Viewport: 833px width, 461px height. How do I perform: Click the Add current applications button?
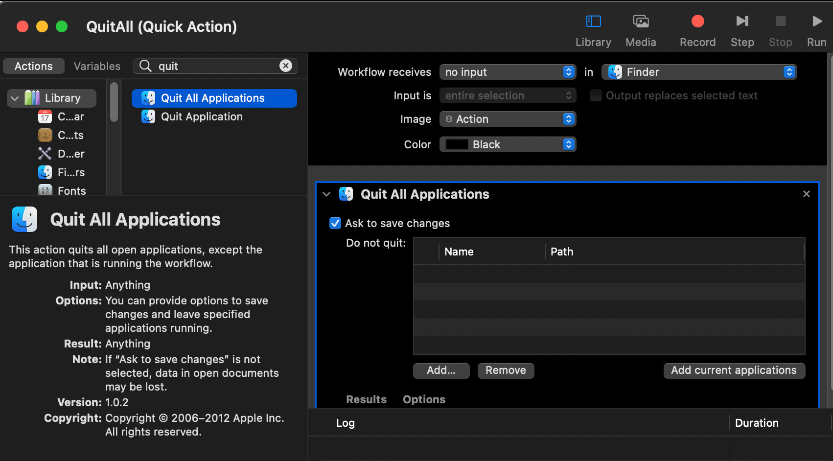pos(734,370)
